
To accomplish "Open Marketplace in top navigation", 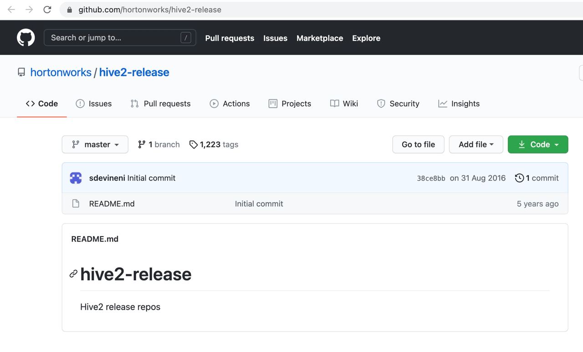I will click(320, 38).
